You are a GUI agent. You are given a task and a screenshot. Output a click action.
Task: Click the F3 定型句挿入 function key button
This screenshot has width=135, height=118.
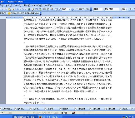point(6,109)
